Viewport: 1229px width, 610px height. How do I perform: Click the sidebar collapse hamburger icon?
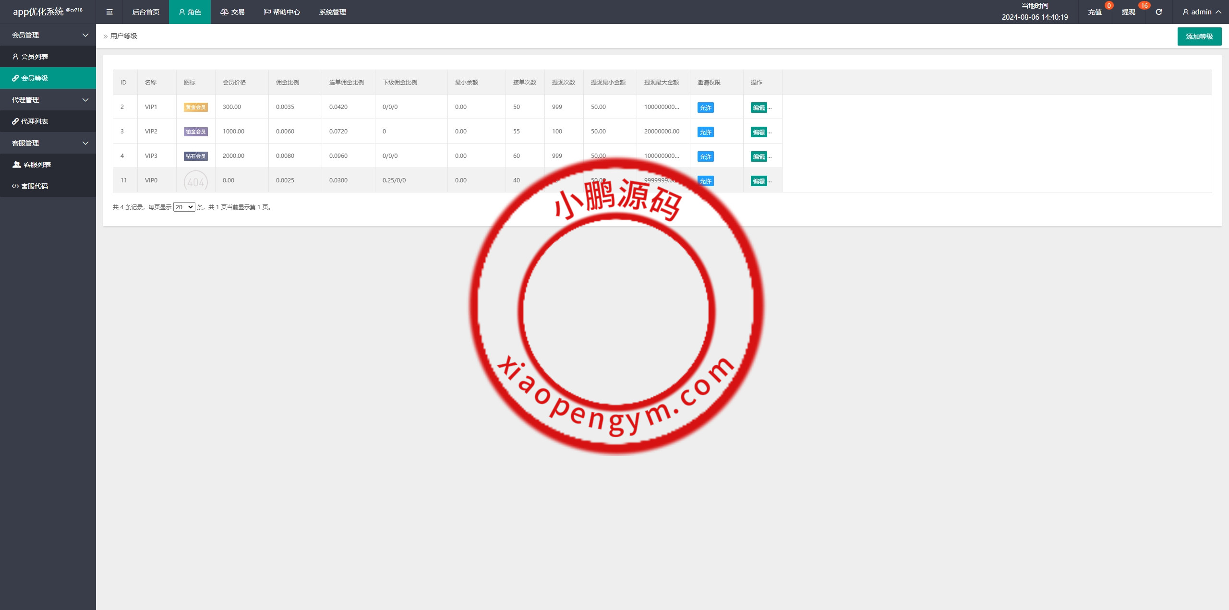tap(109, 12)
